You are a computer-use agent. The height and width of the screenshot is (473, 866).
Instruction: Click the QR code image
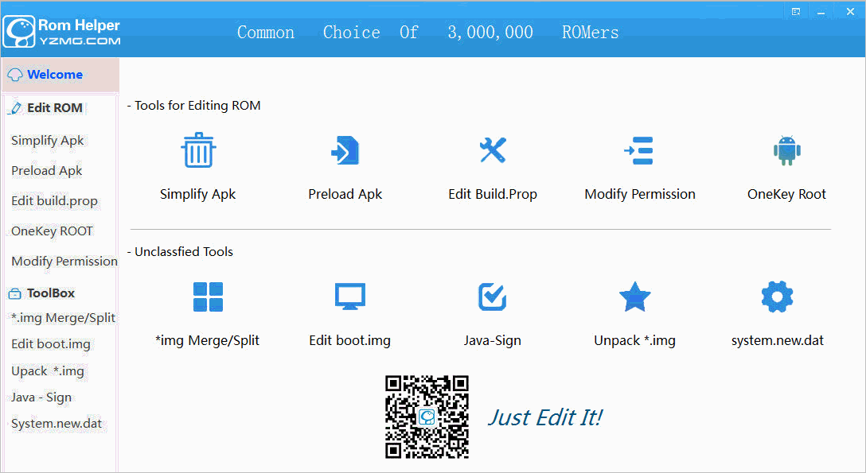(427, 417)
